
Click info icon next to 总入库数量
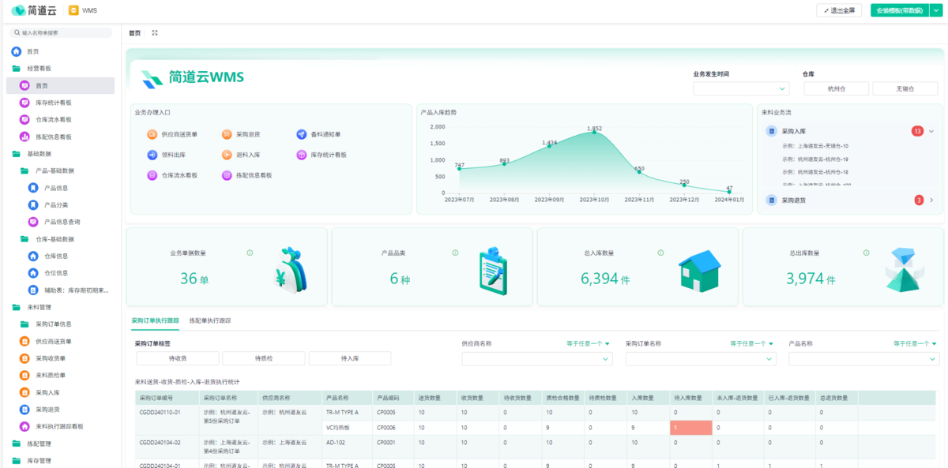point(660,253)
